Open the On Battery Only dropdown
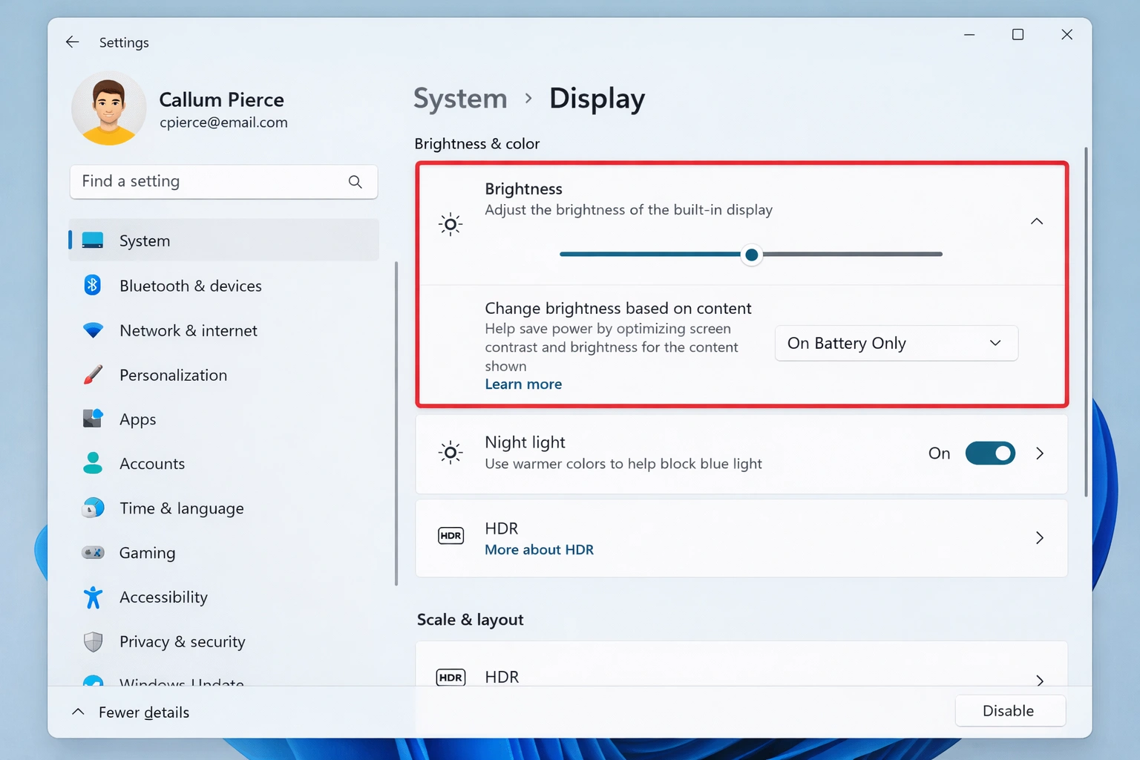Image resolution: width=1140 pixels, height=760 pixels. [x=896, y=343]
